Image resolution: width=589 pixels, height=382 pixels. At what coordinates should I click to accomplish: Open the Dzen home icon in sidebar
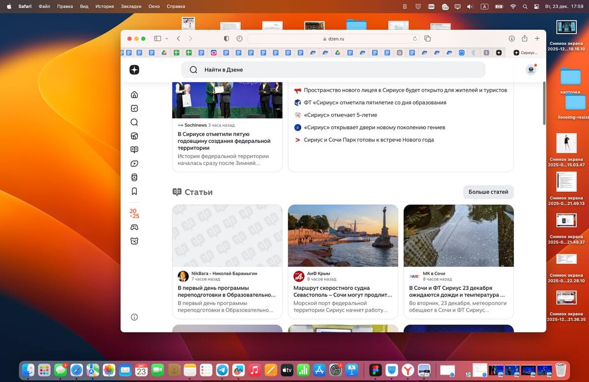tap(134, 95)
